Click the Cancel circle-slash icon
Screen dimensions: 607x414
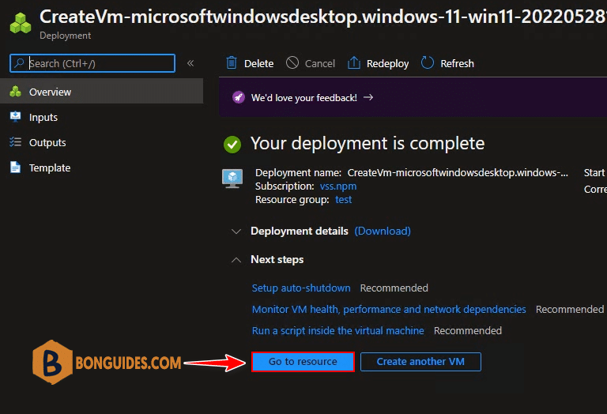(x=292, y=62)
